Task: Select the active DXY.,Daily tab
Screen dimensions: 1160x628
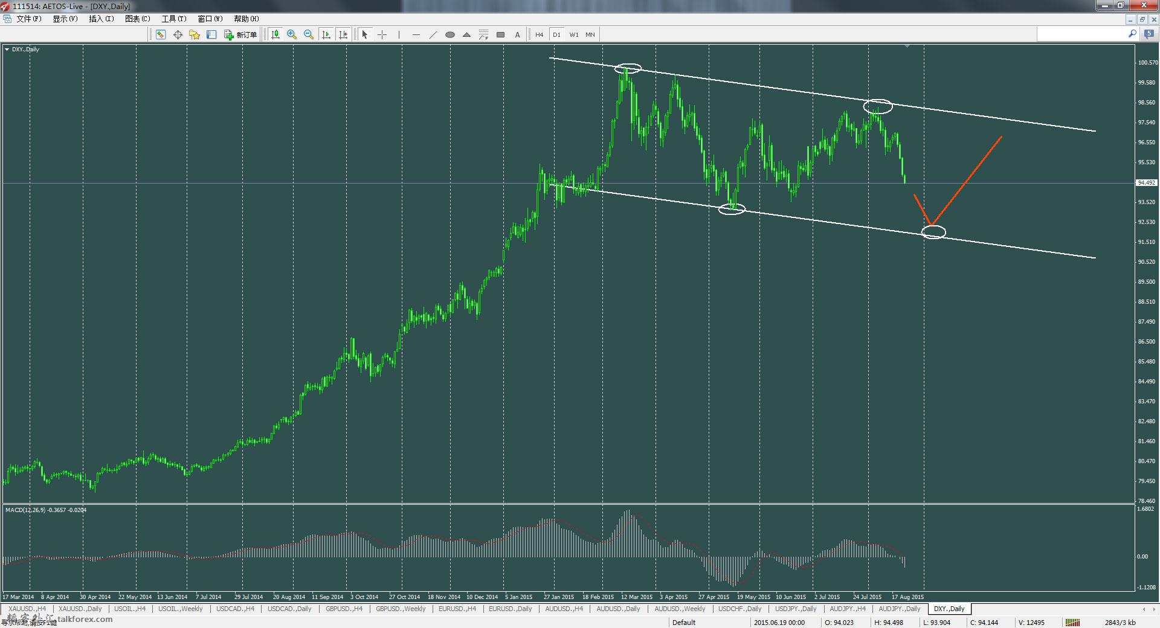Action: pos(949,609)
